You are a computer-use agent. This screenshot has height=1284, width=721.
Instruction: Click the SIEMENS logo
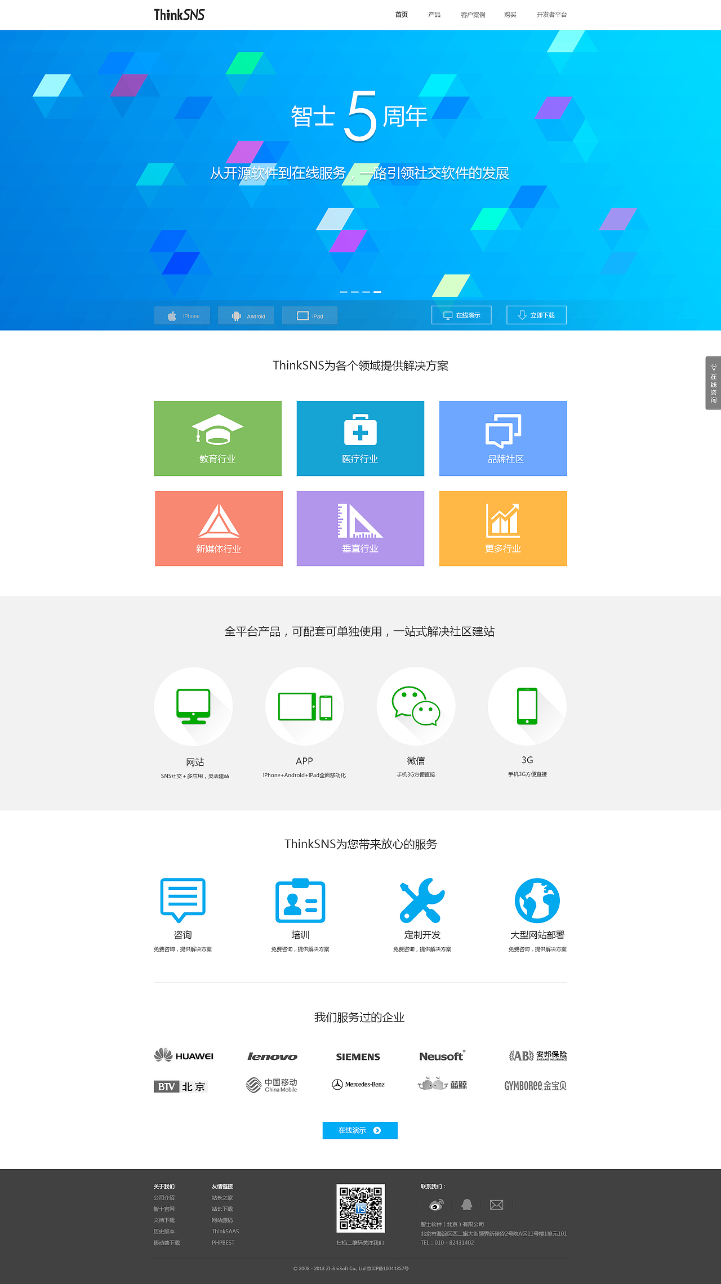[358, 1057]
